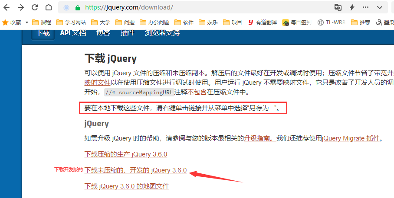Open the 大学 bookmark folder
Viewport: 394px width, 198px height.
coord(101,22)
